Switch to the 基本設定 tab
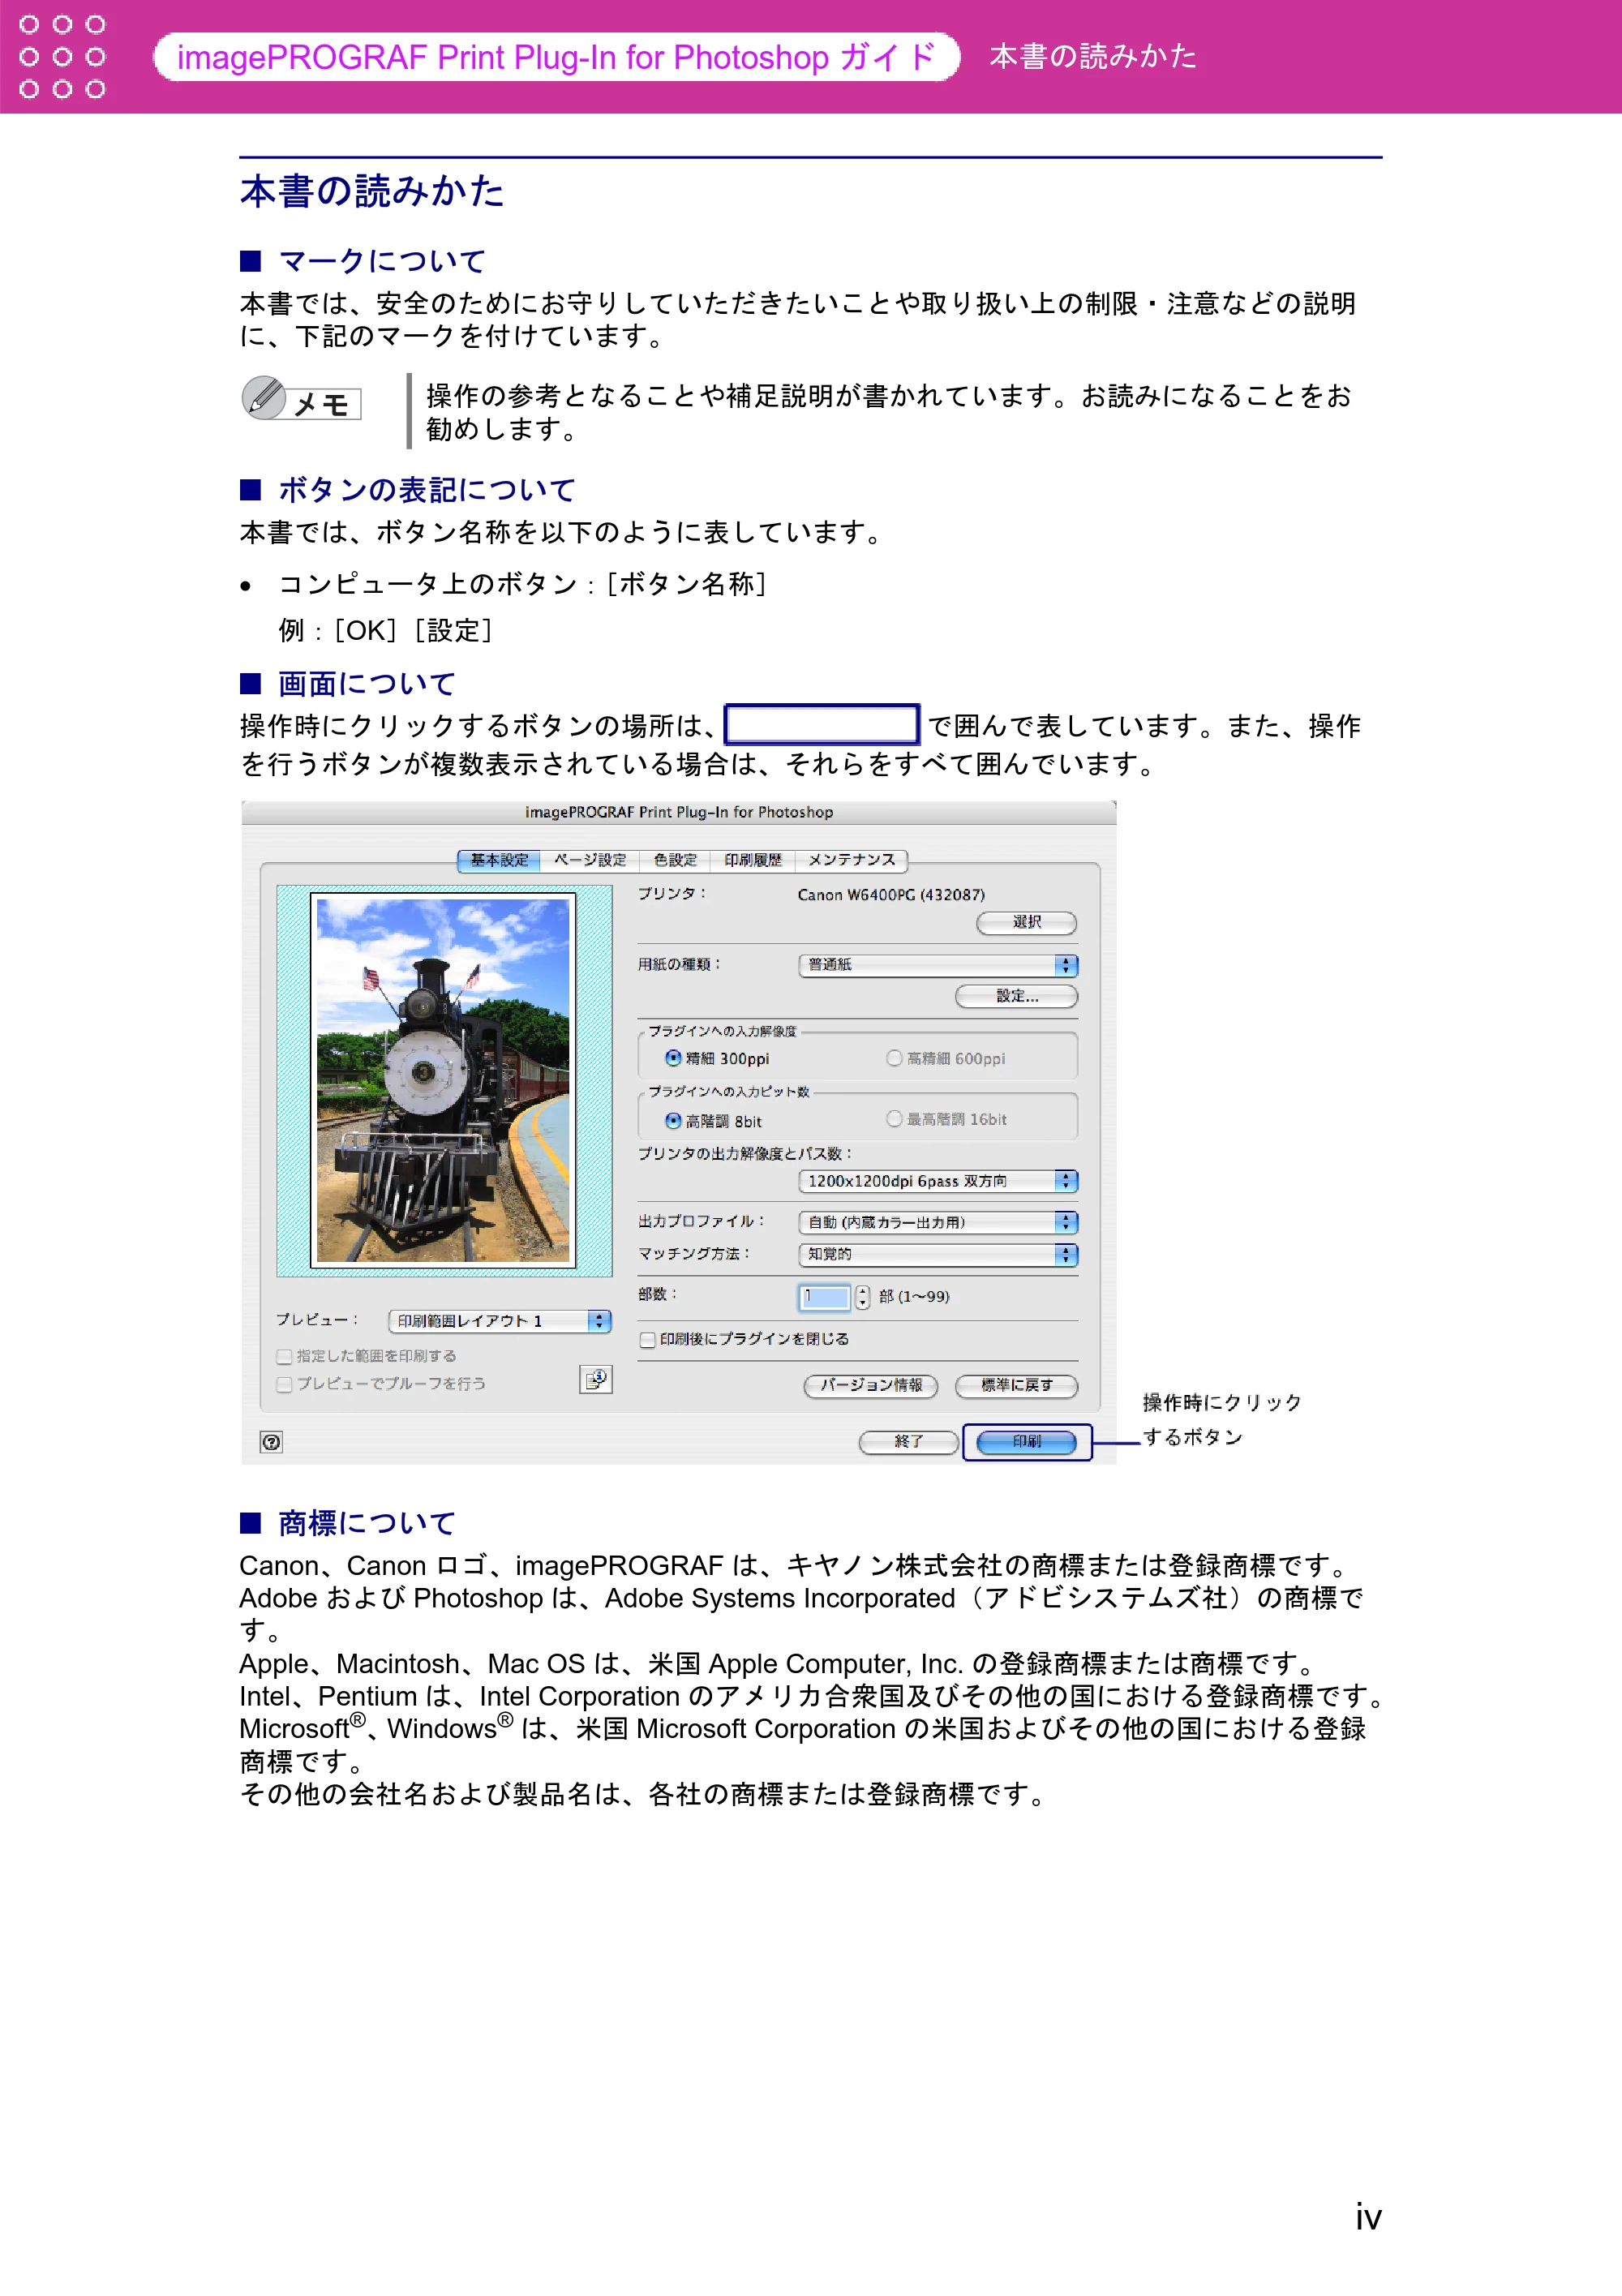The height and width of the screenshot is (2296, 1622). (499, 860)
